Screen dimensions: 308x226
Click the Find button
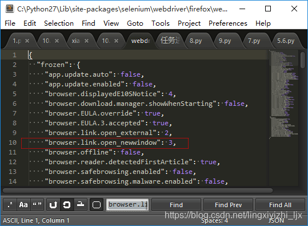coord(176,205)
